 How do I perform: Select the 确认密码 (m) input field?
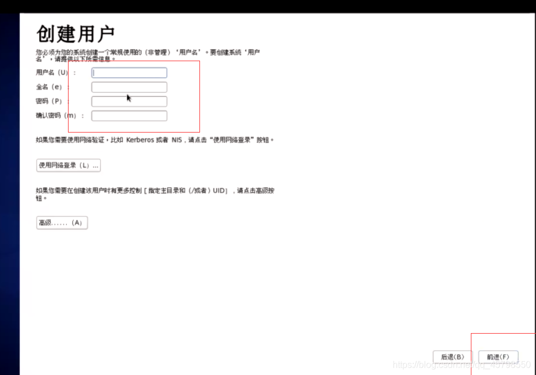(129, 116)
